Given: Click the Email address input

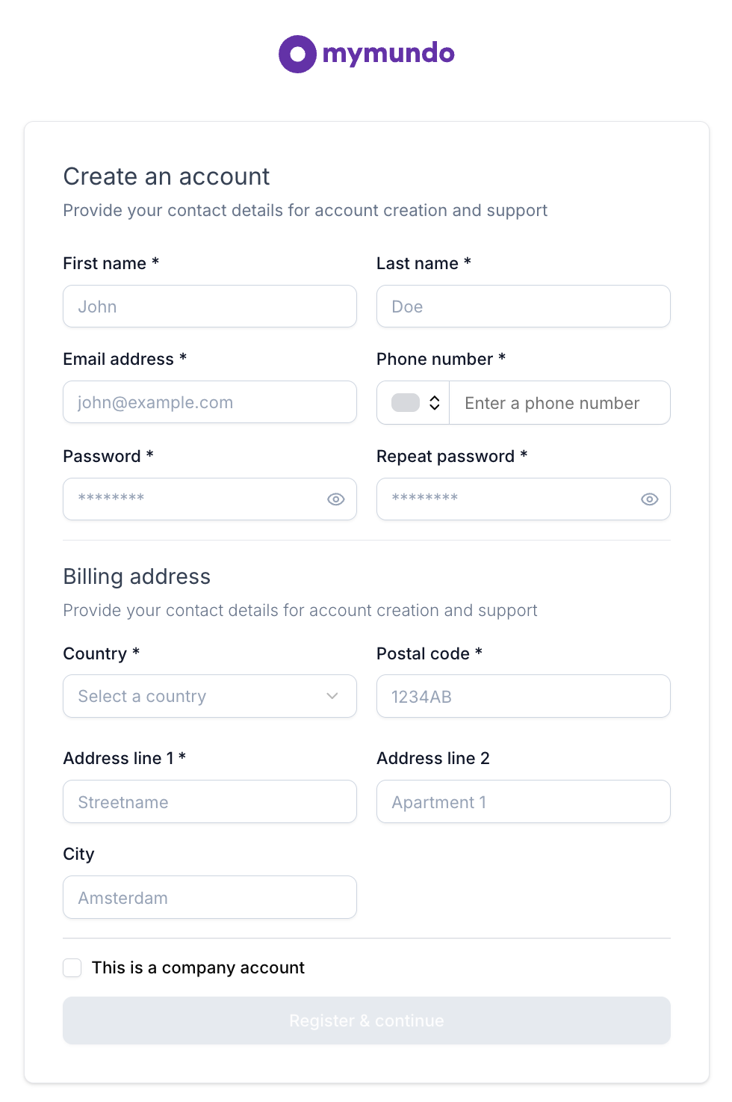Looking at the screenshot, I should 209,402.
